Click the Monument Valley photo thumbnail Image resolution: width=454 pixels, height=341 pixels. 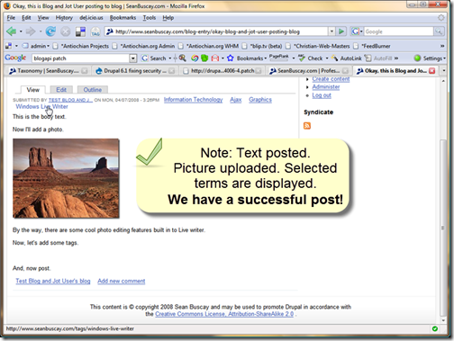click(x=66, y=178)
